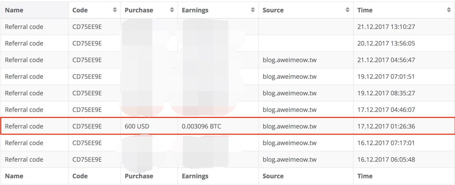
Task: Click the timestamp 16.12.2017 06:05:48
Action: point(386,159)
